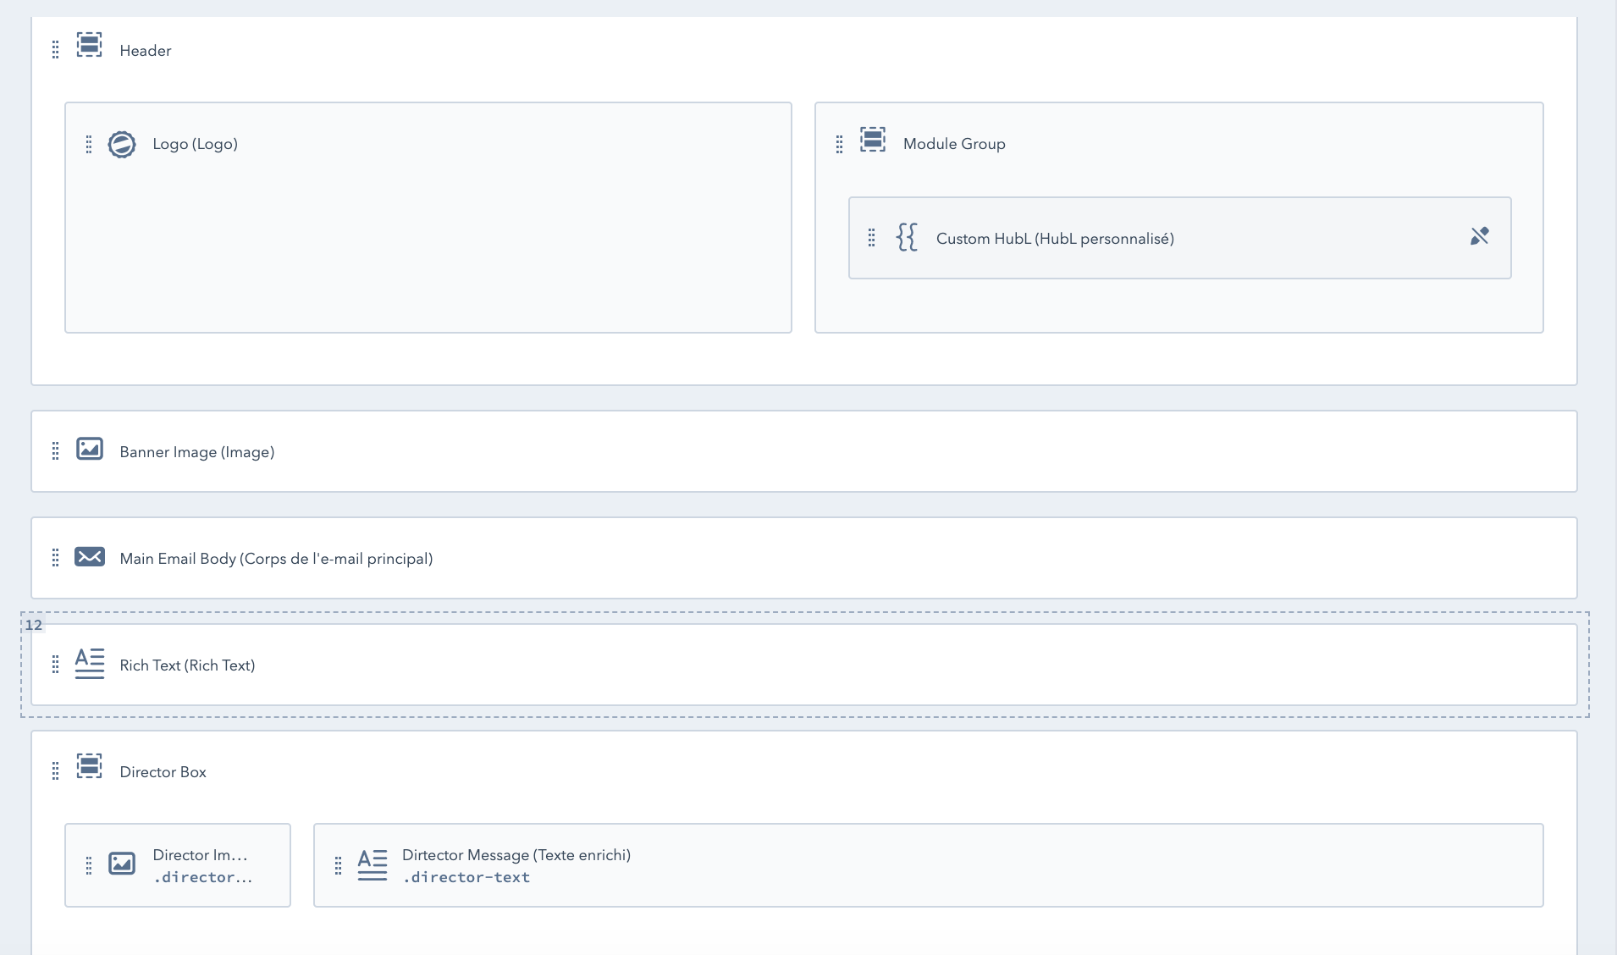
Task: Select the Main Email Body label
Action: pyautogui.click(x=276, y=559)
